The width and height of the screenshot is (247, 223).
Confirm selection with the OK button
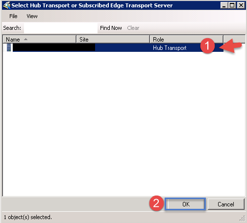click(185, 204)
